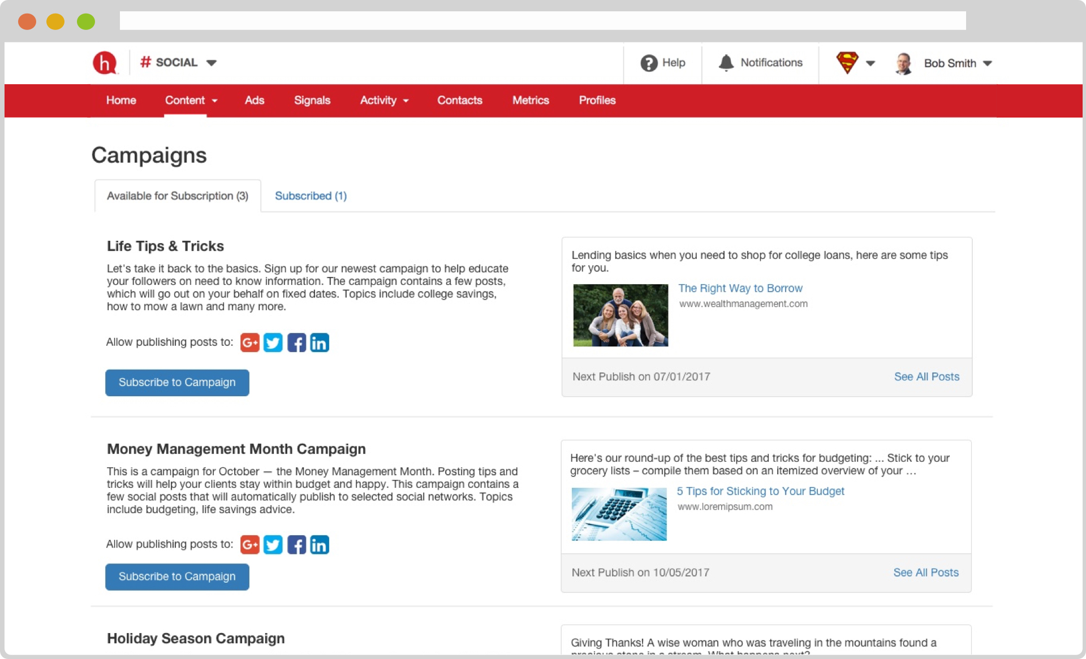Click the calculator photo thumbnail
Screen dimensions: 1086x659
[x=619, y=514]
